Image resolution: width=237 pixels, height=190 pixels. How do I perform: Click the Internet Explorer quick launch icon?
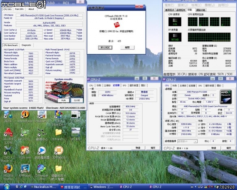tap(21, 187)
